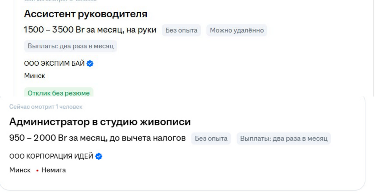Select the Можно удалённо tag
Screen dimensions: 387x193
click(x=237, y=30)
